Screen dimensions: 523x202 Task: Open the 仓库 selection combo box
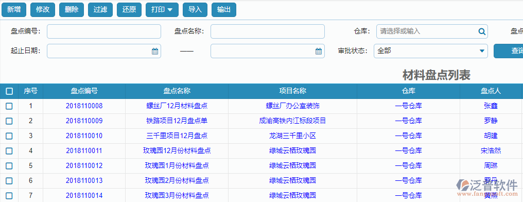[x=432, y=31]
